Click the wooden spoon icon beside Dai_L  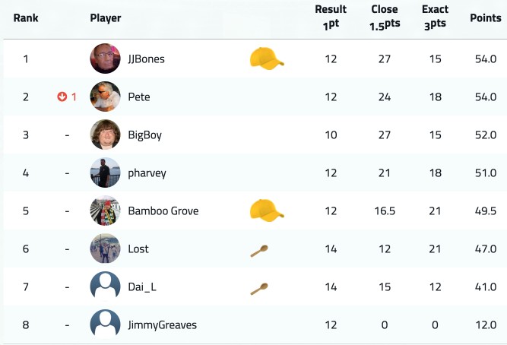(x=259, y=289)
